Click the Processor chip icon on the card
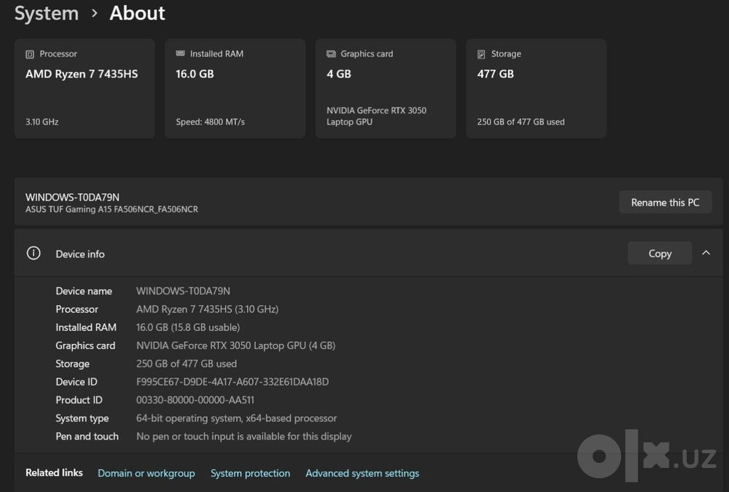 [30, 55]
